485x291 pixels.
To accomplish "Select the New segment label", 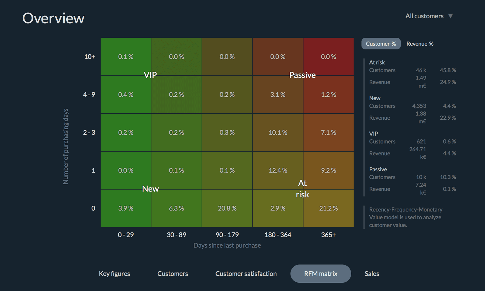I will [x=150, y=189].
